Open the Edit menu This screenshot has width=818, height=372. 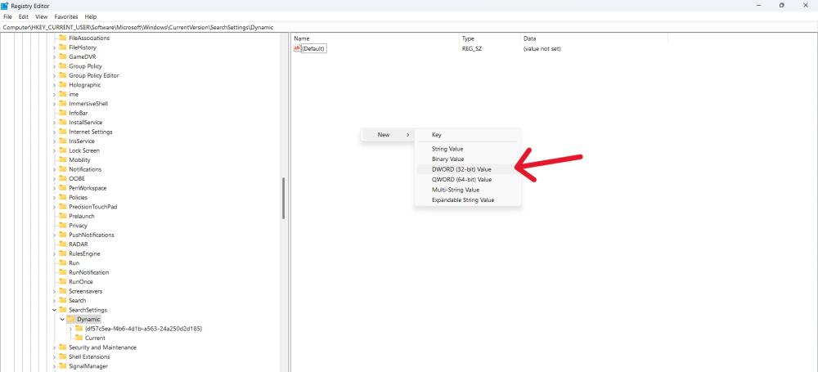[x=24, y=16]
